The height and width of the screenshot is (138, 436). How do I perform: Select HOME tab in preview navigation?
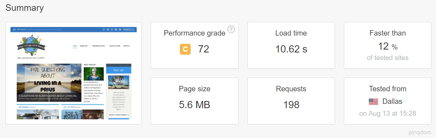tap(75, 46)
